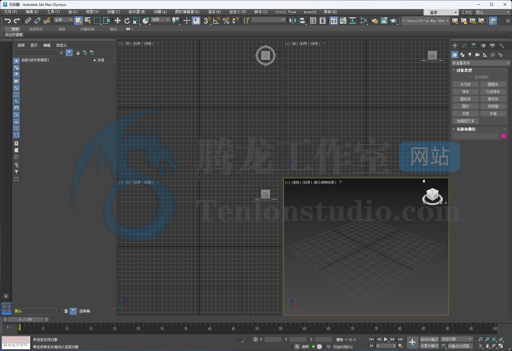The height and width of the screenshot is (351, 512).
Task: Toggle the 3D Snaps button
Action: coord(207,20)
